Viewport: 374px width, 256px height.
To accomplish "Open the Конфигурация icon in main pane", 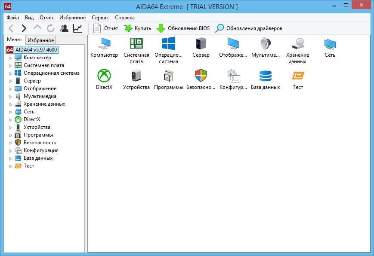I will (x=233, y=76).
